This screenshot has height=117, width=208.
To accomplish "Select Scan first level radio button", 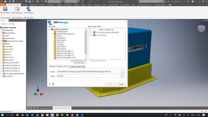I will tap(85, 63).
